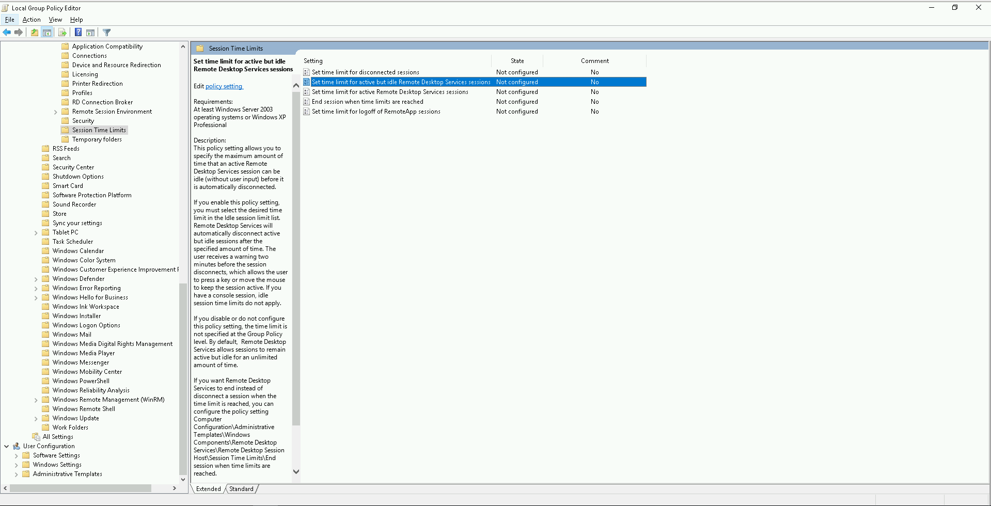Go back with the blue arrow

[x=7, y=33]
